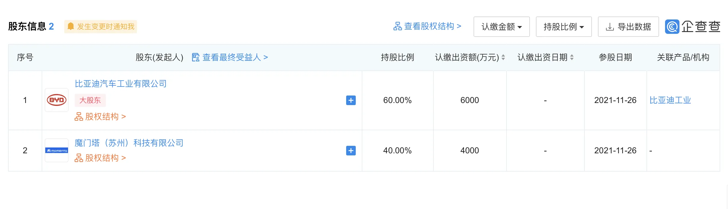Click the 企查查 logo
The height and width of the screenshot is (209, 728).
pos(693,27)
